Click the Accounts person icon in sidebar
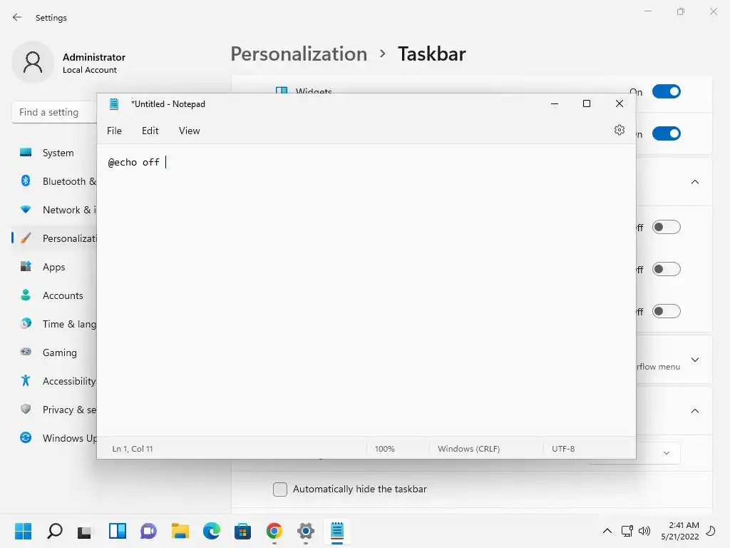This screenshot has height=548, width=730. click(x=26, y=295)
